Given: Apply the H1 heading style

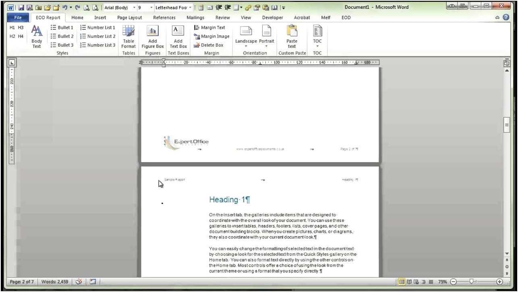Looking at the screenshot, I should pos(12,28).
